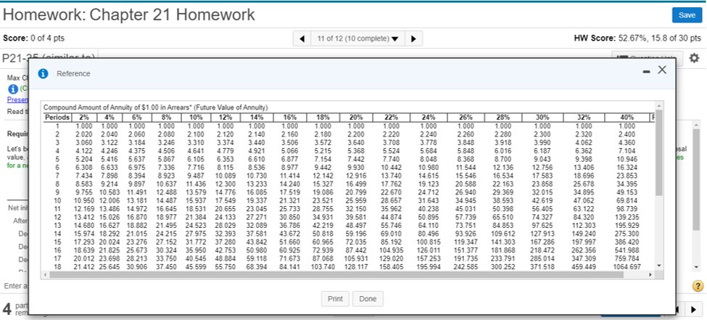Go to previous homework question arrow
Image resolution: width=707 pixels, height=320 pixels.
pyautogui.click(x=302, y=38)
